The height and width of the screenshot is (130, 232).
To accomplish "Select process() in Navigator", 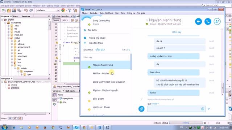I will click(15, 88).
